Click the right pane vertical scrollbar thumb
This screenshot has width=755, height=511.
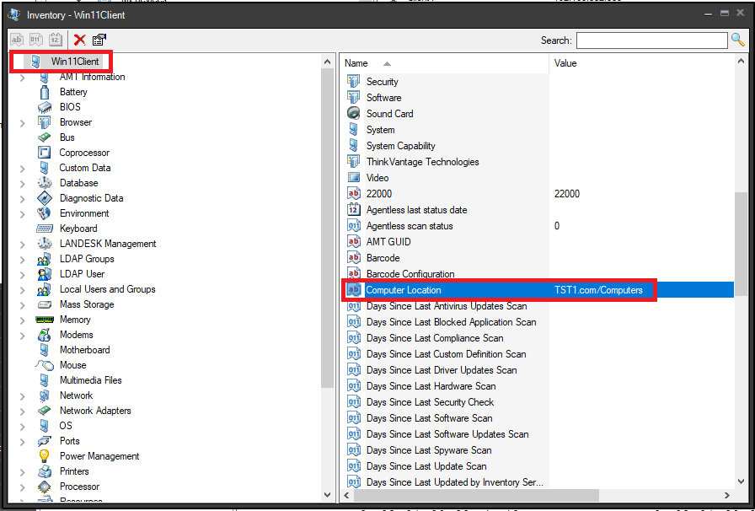pos(741,245)
